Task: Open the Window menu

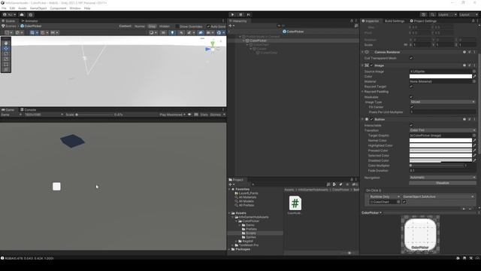Action: (75, 8)
